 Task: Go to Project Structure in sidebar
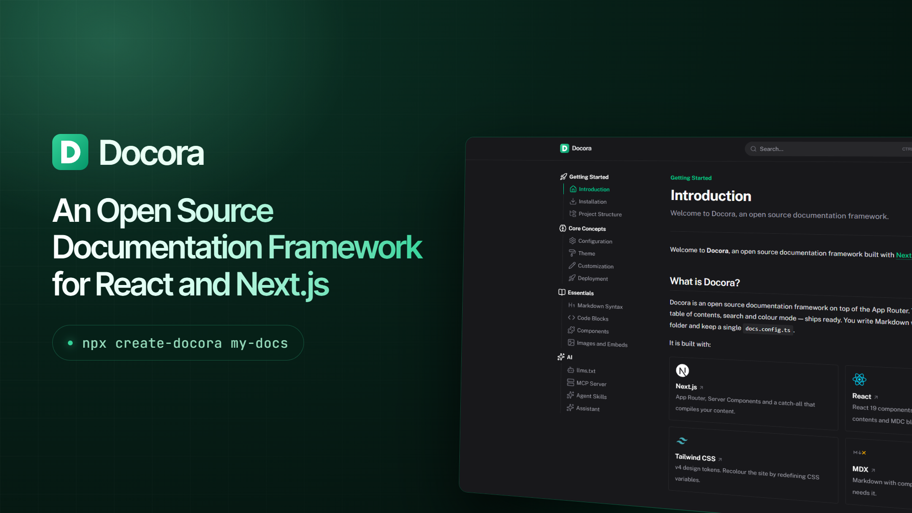tap(600, 214)
